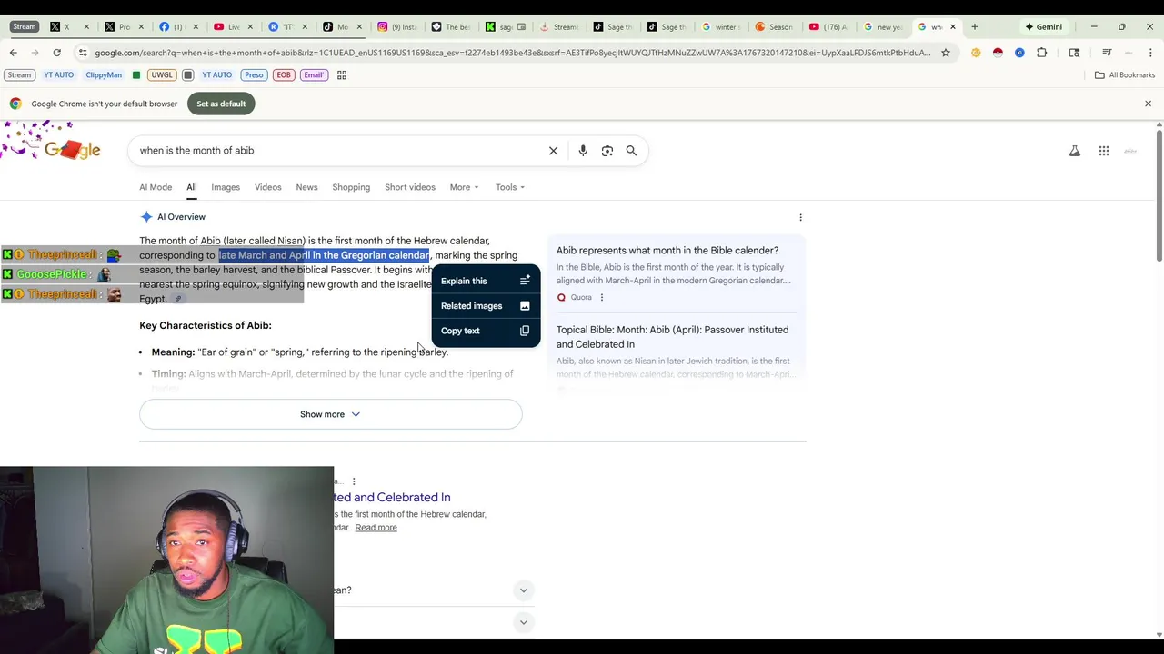
Task: Click Set as default button
Action: (x=221, y=104)
